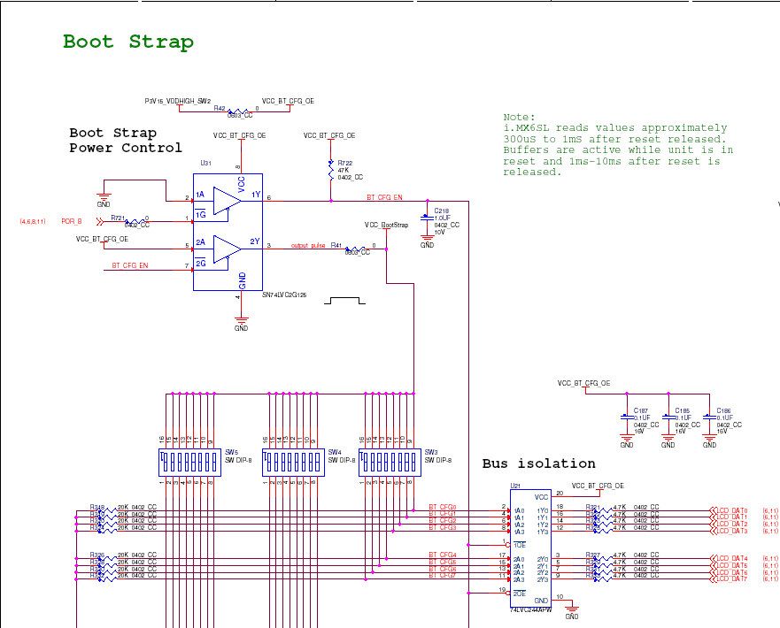
Task: Select DIP switch SW3 body
Action: [390, 462]
